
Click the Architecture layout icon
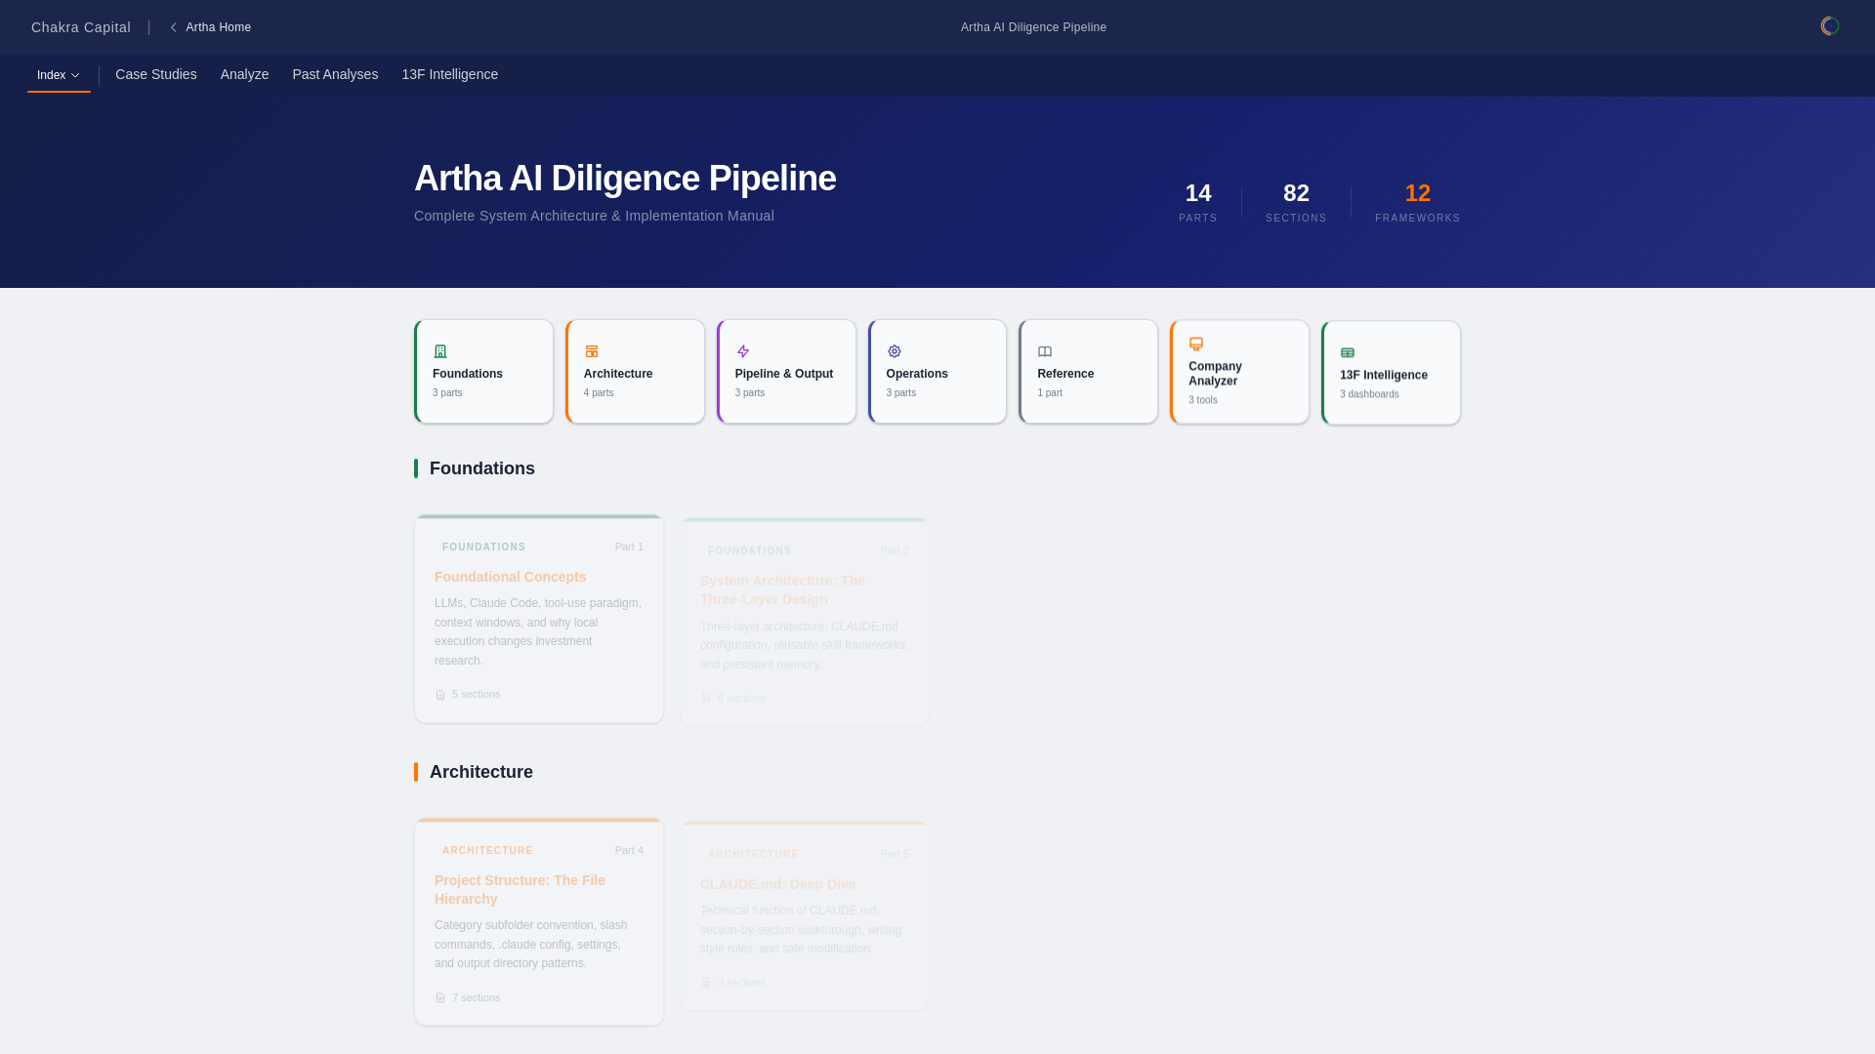pos(592,351)
